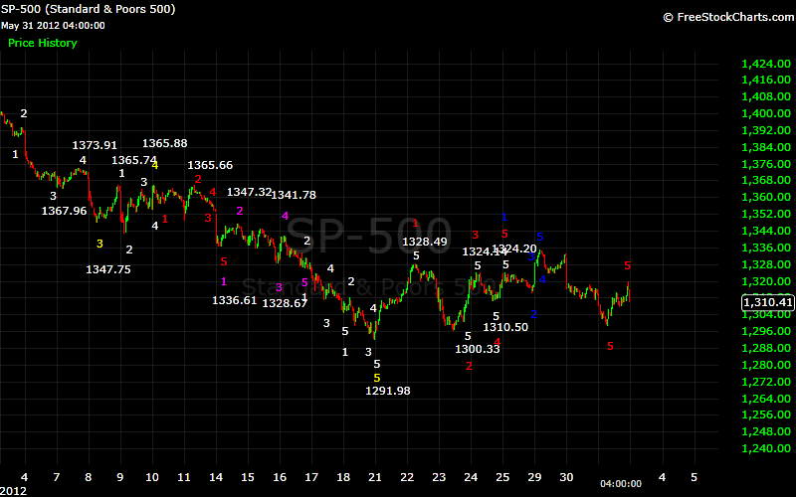Select the 1365.66 price annotation

(210, 165)
